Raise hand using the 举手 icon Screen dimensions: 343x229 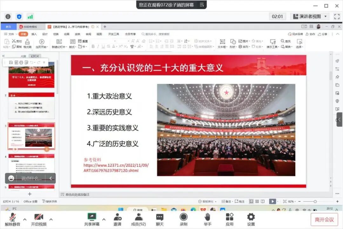207,219
